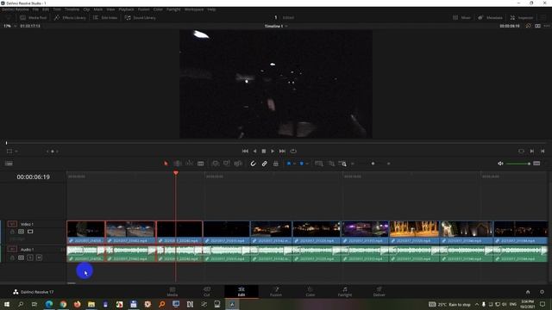This screenshot has height=310, width=552.
Task: Toggle the Sound Library panel
Action: click(140, 17)
